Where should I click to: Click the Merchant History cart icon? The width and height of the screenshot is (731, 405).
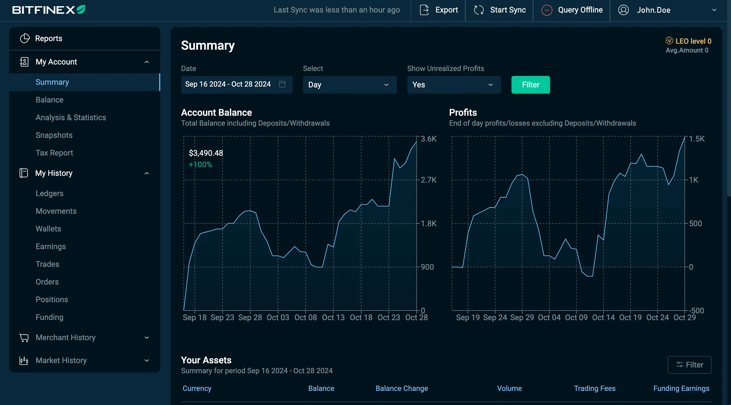pos(24,338)
